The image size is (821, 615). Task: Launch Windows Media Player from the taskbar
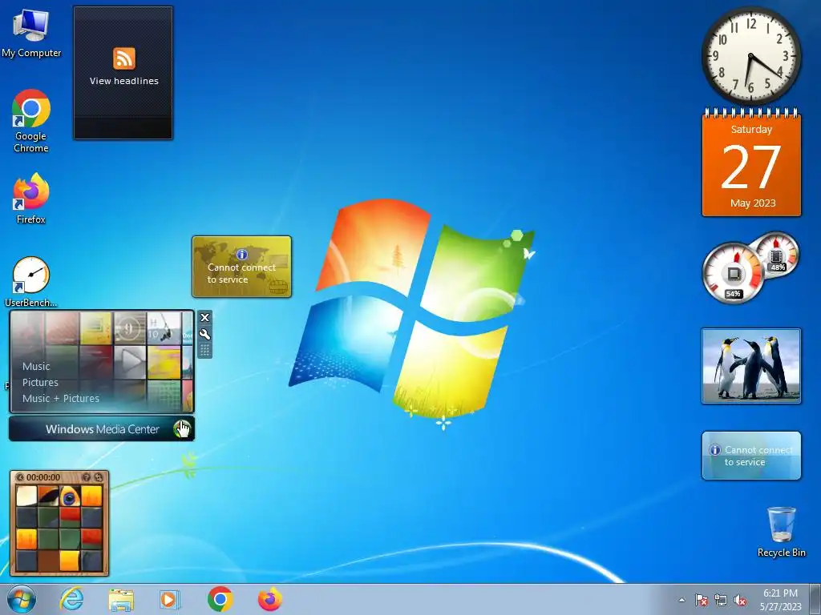click(x=170, y=599)
